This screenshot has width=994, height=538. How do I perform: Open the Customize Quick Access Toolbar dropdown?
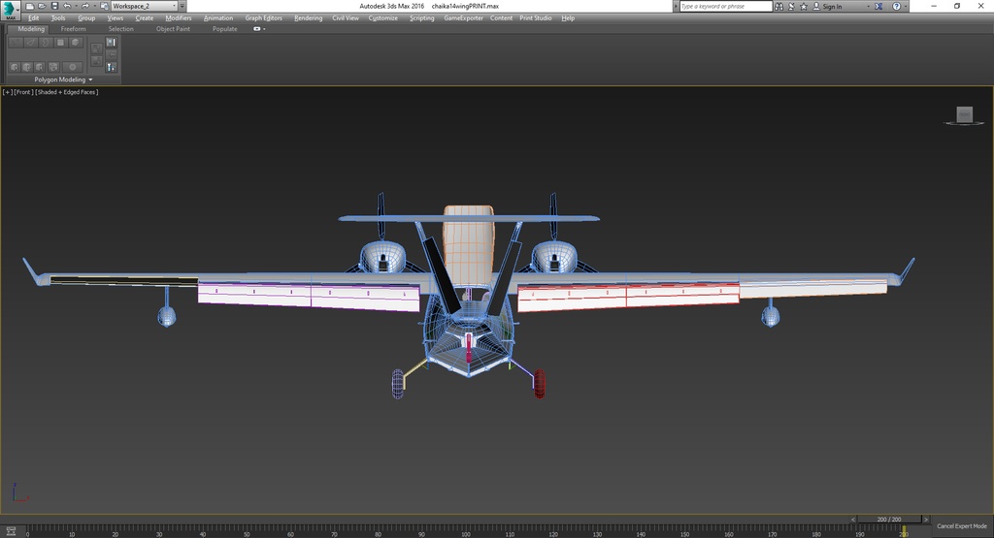coord(182,6)
